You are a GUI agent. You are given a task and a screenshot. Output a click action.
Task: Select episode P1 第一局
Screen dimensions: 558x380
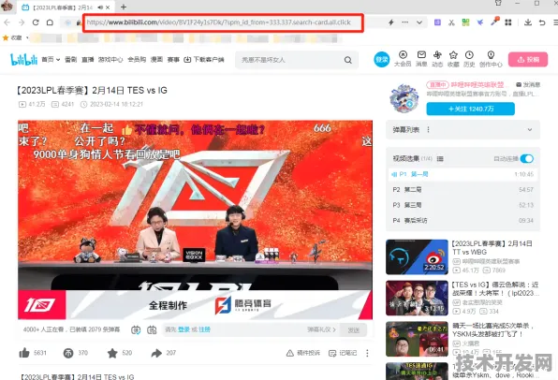(463, 174)
